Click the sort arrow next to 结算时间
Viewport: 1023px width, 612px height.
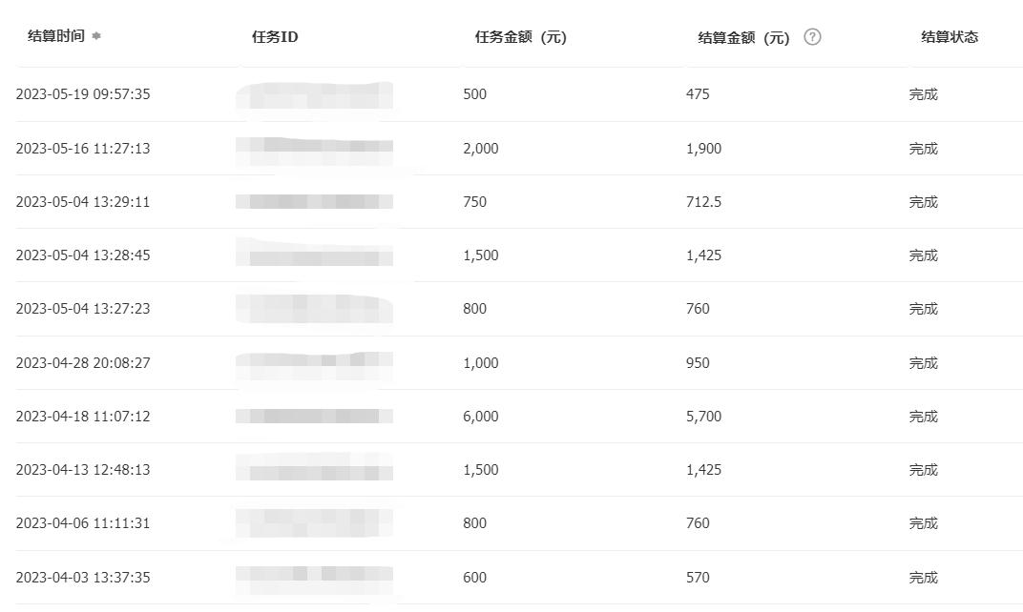tap(95, 37)
